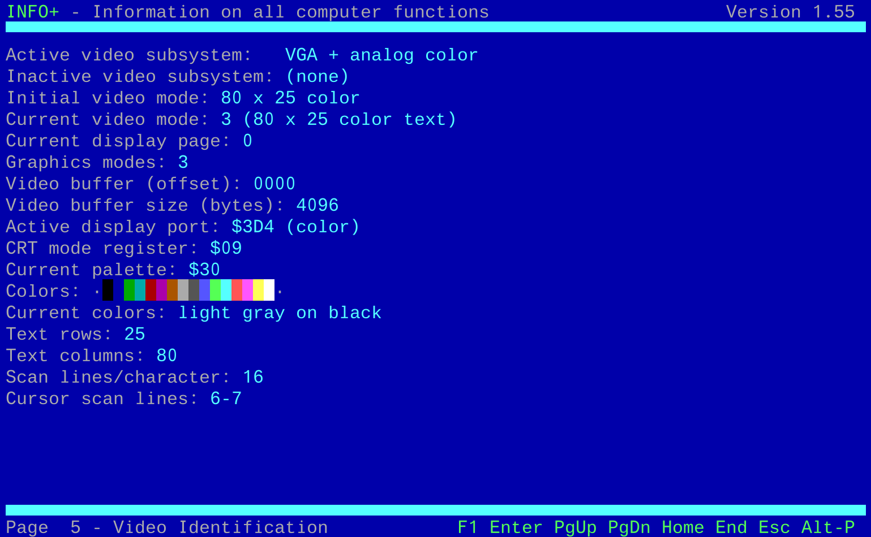Select the $3D4 (color) port value
This screenshot has height=537, width=871.
click(295, 227)
